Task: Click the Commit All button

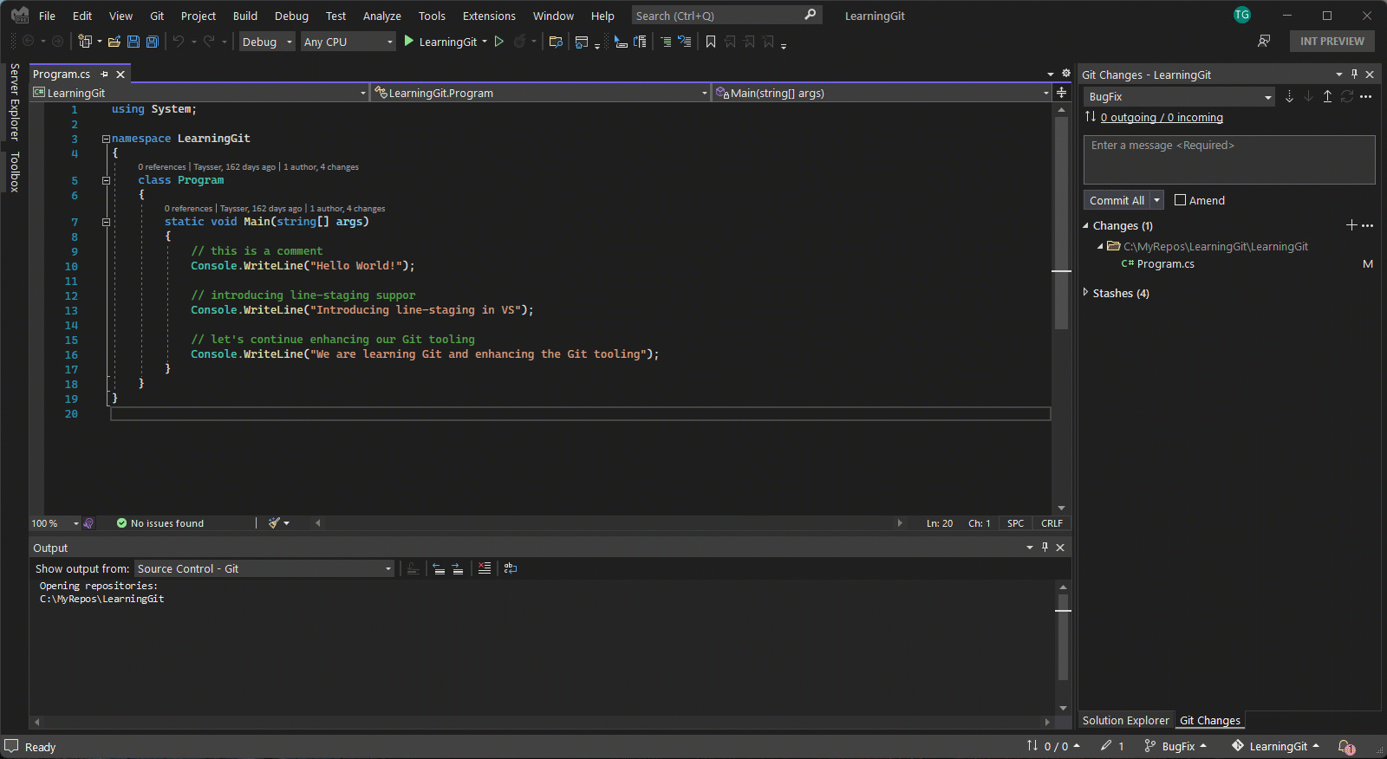Action: click(x=1117, y=200)
